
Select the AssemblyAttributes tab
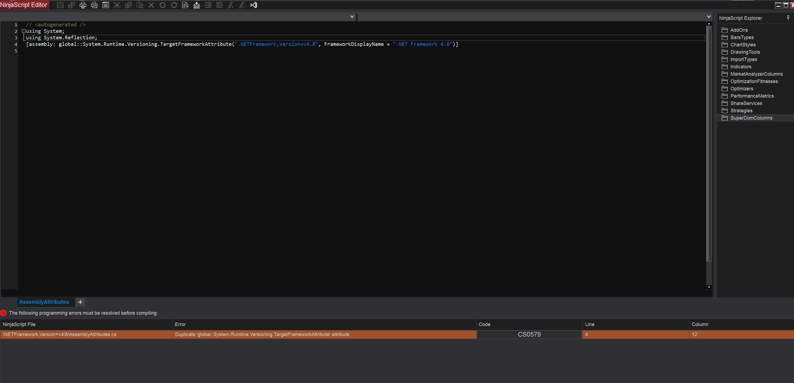pyautogui.click(x=44, y=302)
